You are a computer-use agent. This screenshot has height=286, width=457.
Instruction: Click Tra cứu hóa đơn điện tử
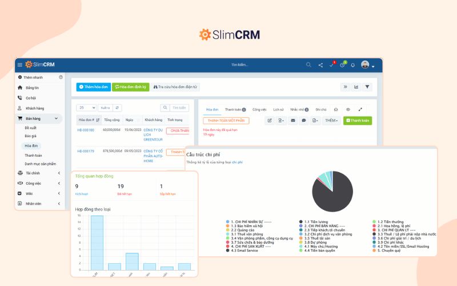point(175,87)
